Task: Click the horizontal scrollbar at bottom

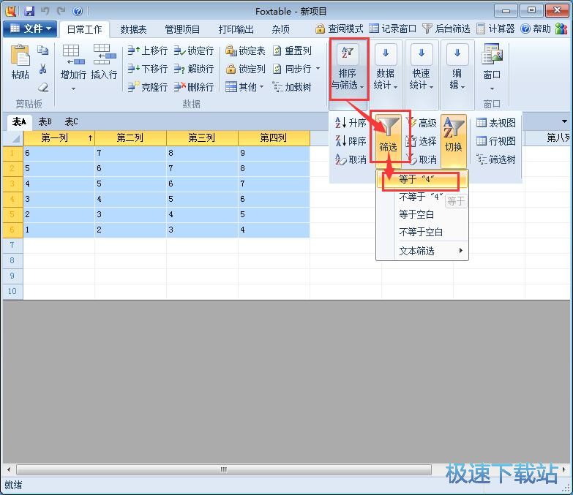Action: coord(223,469)
